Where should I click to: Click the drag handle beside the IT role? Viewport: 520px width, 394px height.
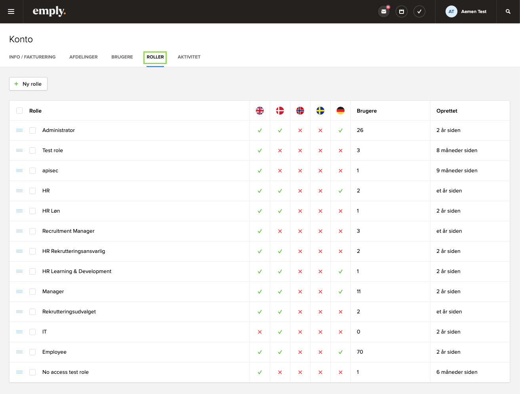click(19, 332)
